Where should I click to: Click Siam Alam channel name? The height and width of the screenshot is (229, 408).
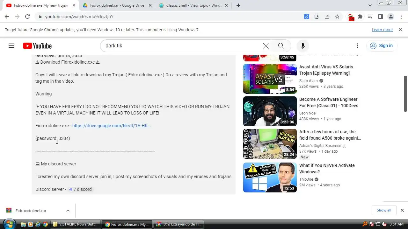pos(308,81)
